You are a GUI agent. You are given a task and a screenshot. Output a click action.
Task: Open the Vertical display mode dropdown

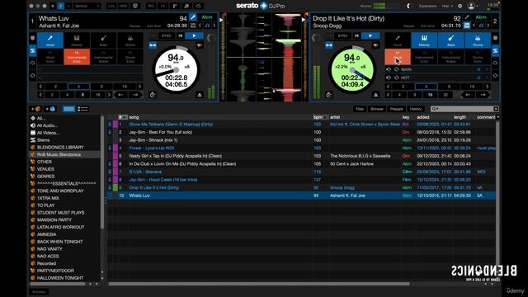click(87, 6)
